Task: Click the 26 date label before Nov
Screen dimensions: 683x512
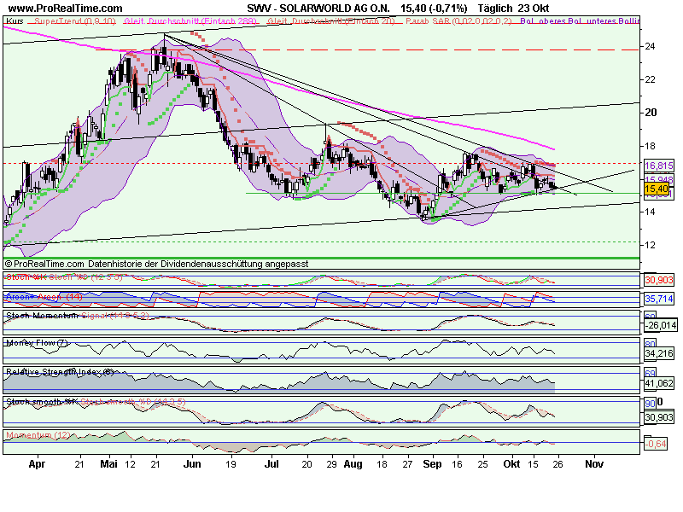Action: 558,464
